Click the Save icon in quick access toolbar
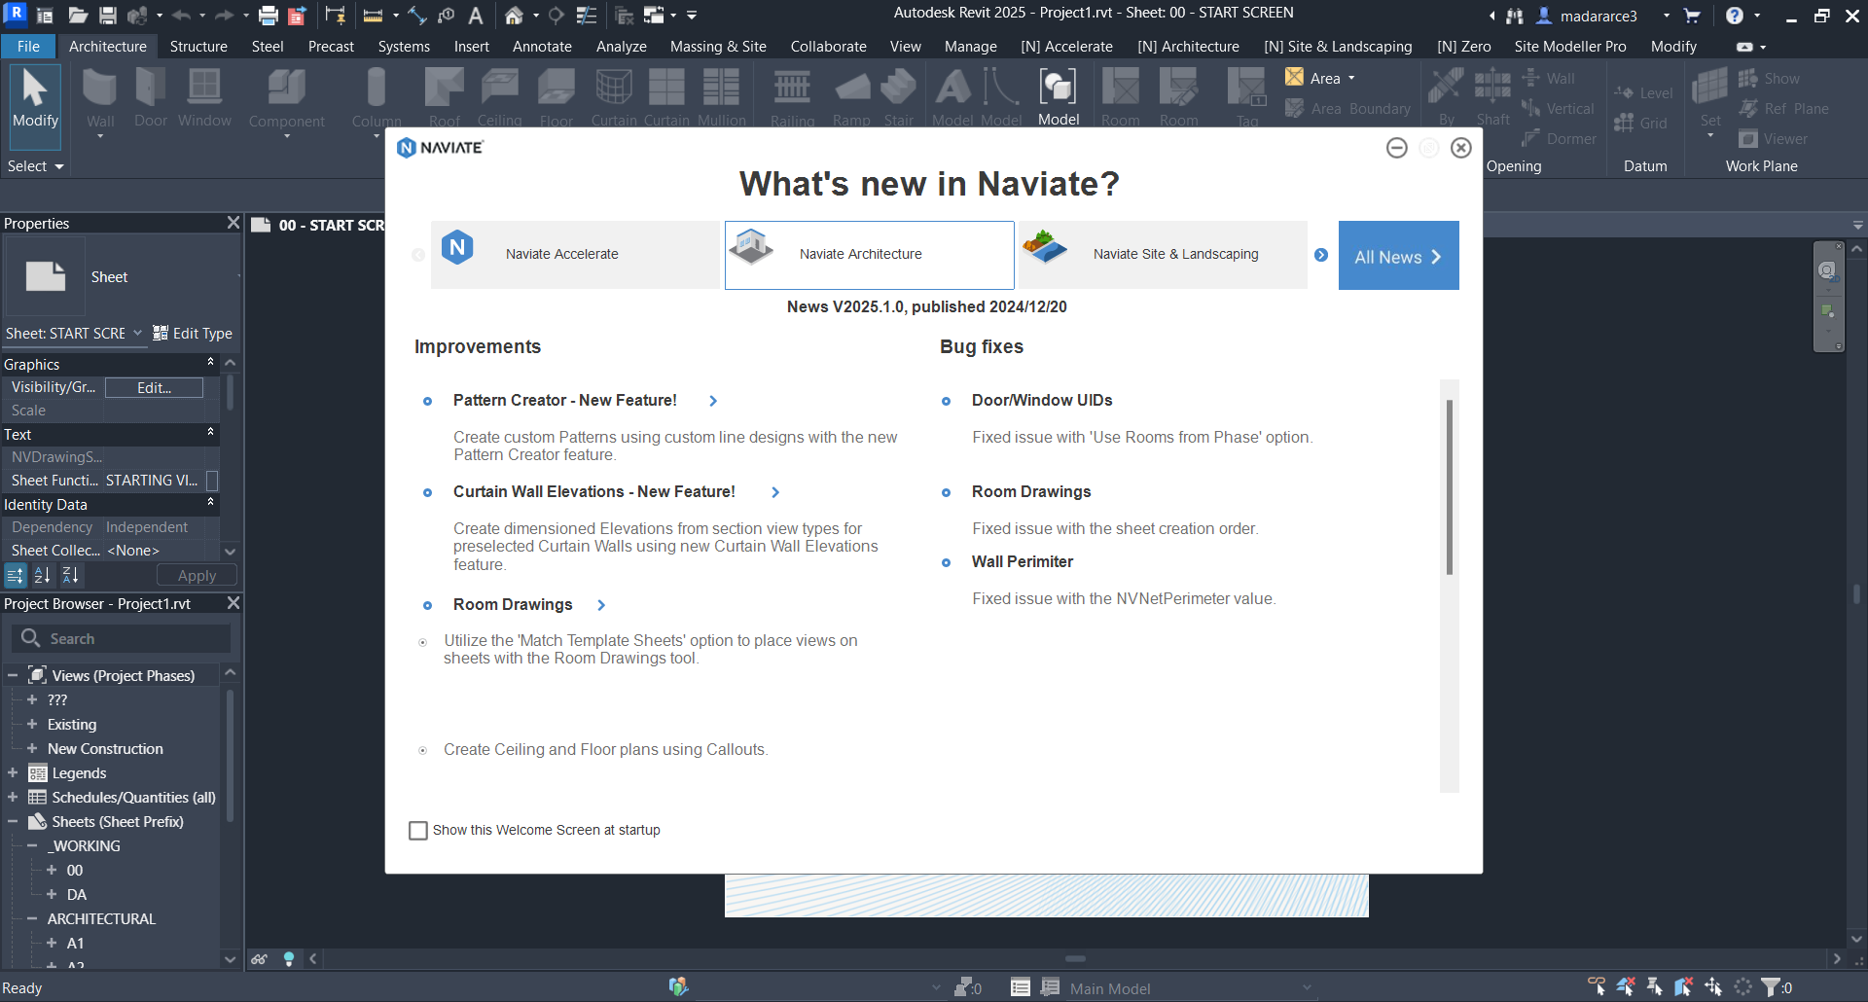This screenshot has height=1002, width=1868. [108, 16]
